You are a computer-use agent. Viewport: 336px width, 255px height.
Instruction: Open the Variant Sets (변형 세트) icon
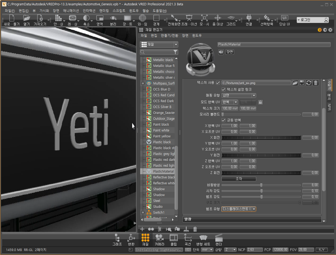coord(203,238)
